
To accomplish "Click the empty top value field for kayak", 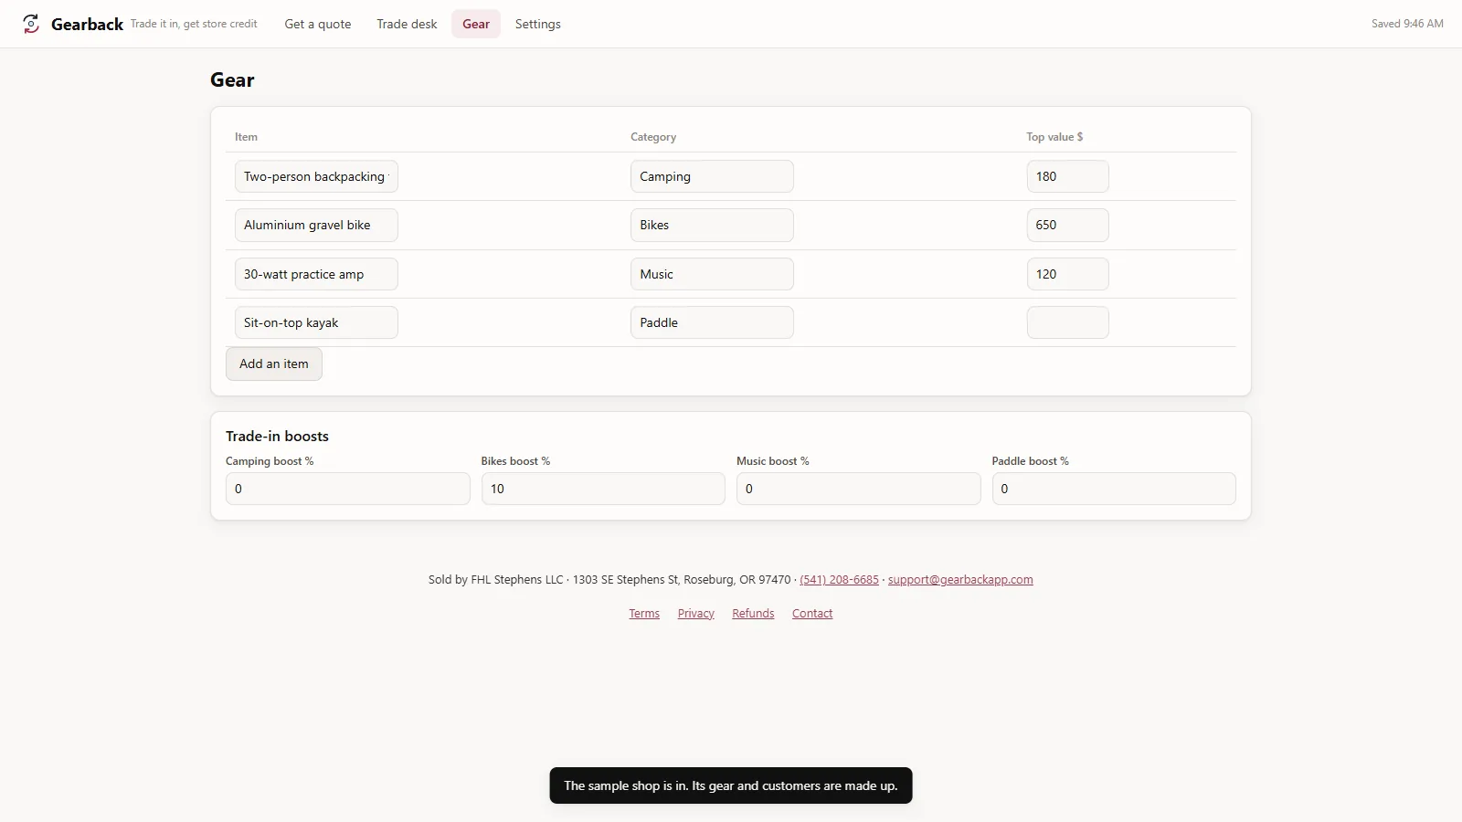I will (1067, 322).
